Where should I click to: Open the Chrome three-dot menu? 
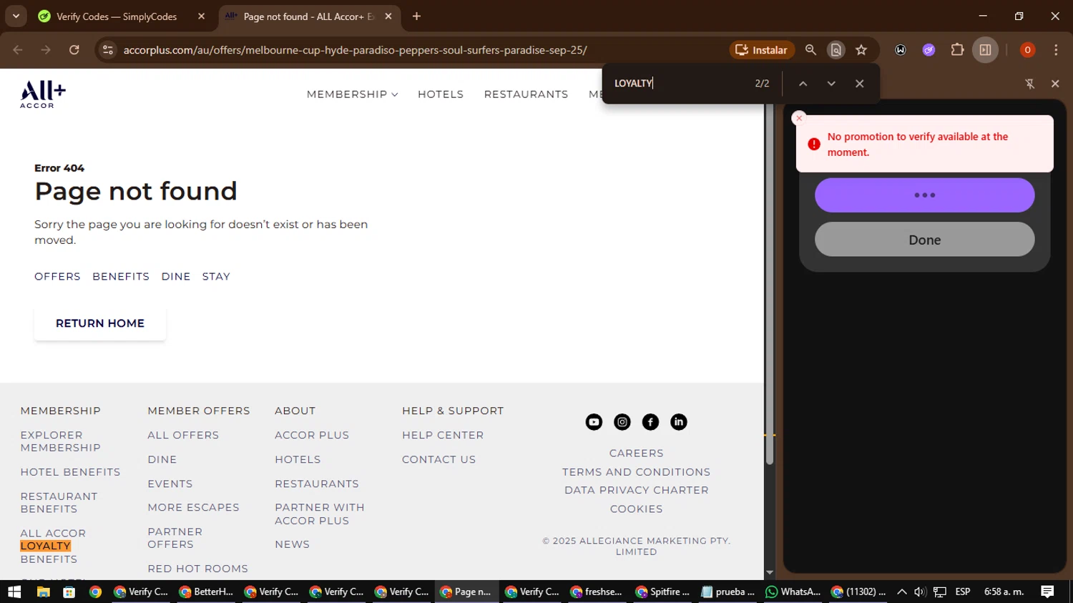point(1056,50)
